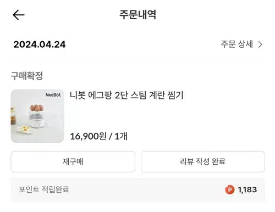Tap the white steamer base in photo
Image resolution: width=275 pixels, height=212 pixels.
[x=37, y=123]
